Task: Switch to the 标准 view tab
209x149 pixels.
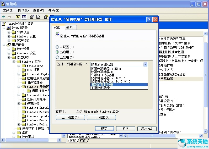Action: pyautogui.click(x=83, y=140)
